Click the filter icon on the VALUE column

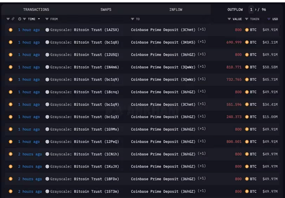(229, 19)
